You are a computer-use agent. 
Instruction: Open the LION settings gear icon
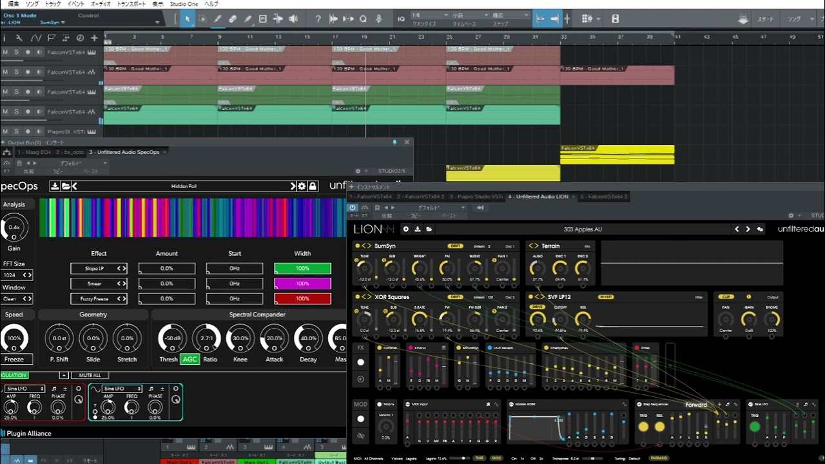(x=405, y=229)
